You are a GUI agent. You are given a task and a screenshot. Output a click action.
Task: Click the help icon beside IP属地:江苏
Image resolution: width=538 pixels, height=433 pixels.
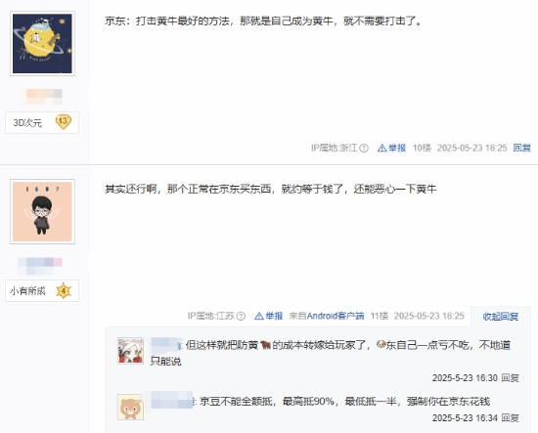242,316
